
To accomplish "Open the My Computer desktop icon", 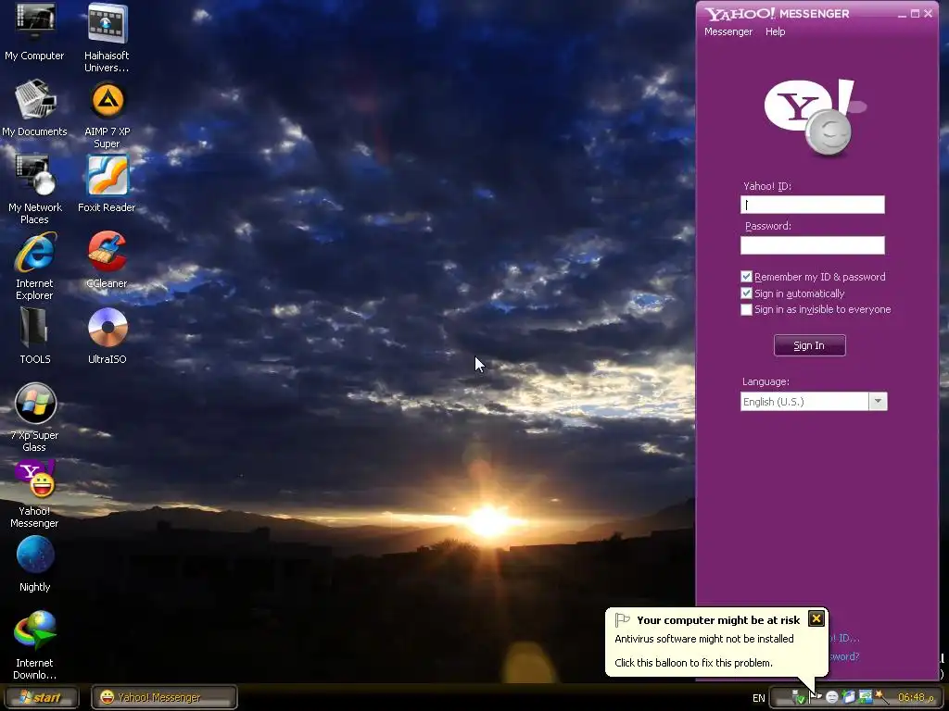I will coord(34,32).
